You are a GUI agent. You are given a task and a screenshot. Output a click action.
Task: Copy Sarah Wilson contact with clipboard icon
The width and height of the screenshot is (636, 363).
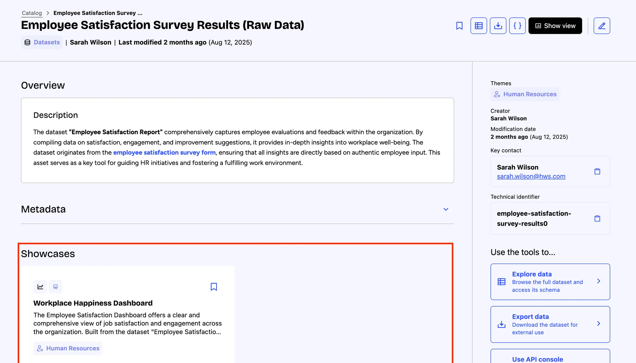click(x=597, y=171)
